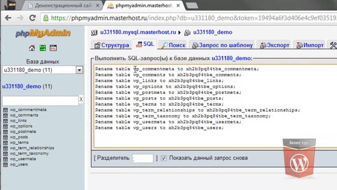Click the phpMyAdmin home icon
The image size is (337, 190).
point(32,48)
